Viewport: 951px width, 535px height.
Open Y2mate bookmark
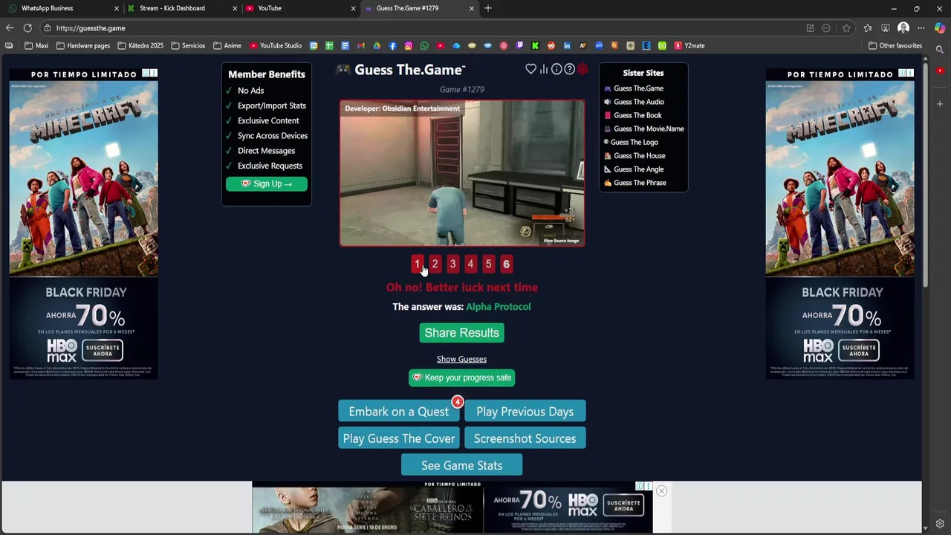pyautogui.click(x=689, y=45)
